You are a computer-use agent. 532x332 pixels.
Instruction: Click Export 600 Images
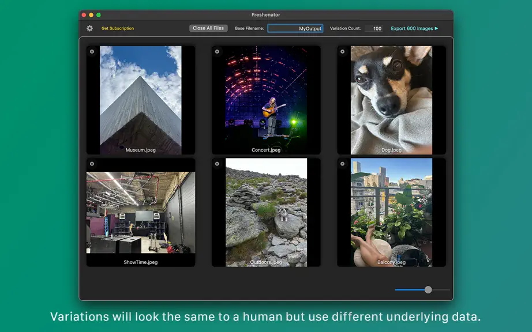tap(414, 28)
